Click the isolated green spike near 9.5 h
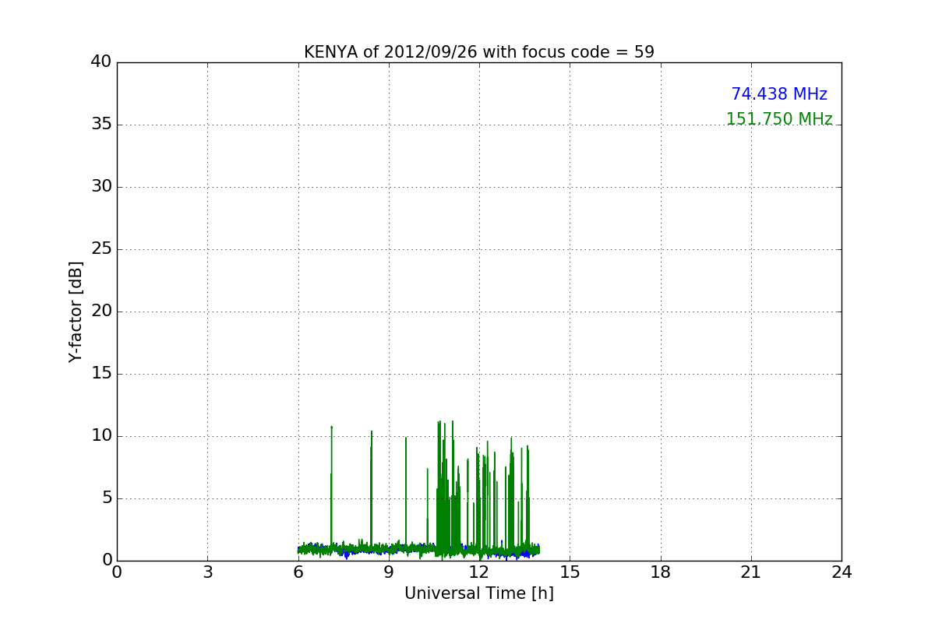This screenshot has width=935, height=623. click(406, 492)
